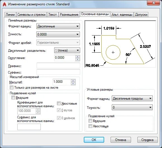
Task: Toggle linear Ведущие zero suppression checkbox
Action: coord(13,97)
